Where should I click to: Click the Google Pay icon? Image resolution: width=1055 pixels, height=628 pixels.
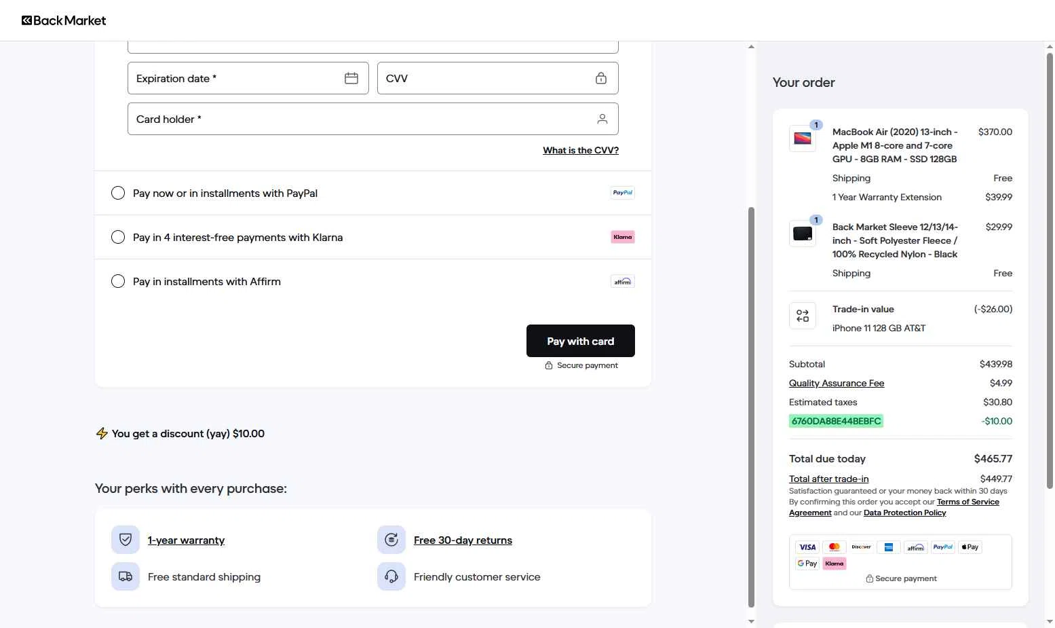807,564
